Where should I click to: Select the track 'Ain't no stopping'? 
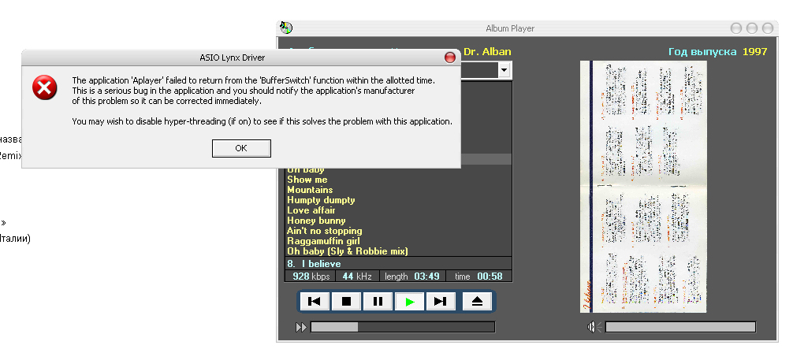point(324,231)
